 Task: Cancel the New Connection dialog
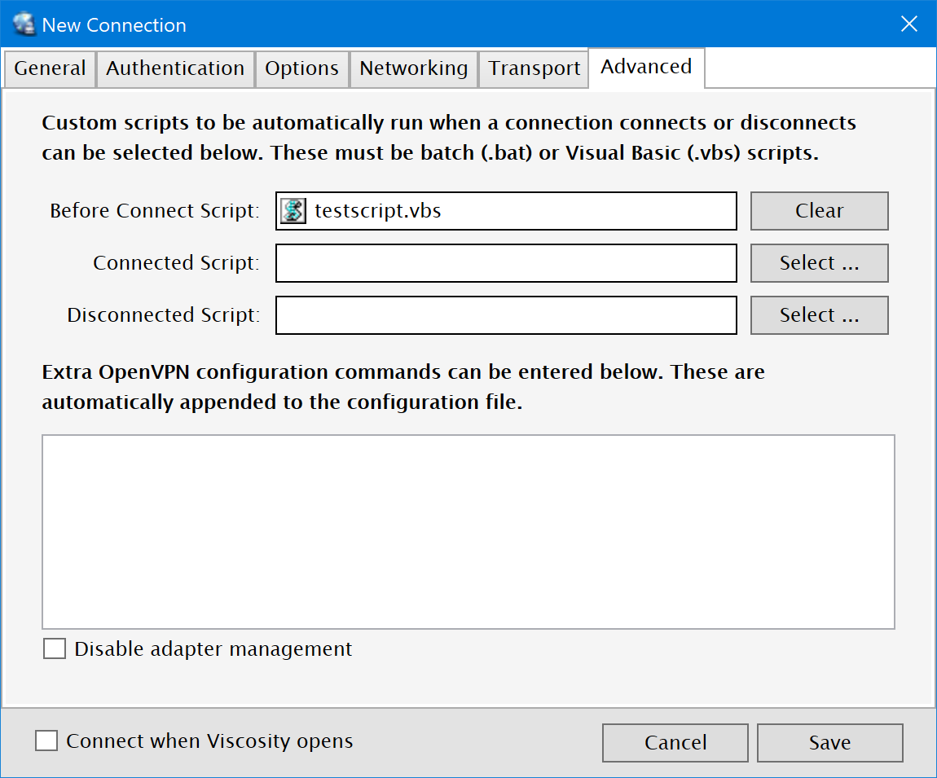pos(675,742)
